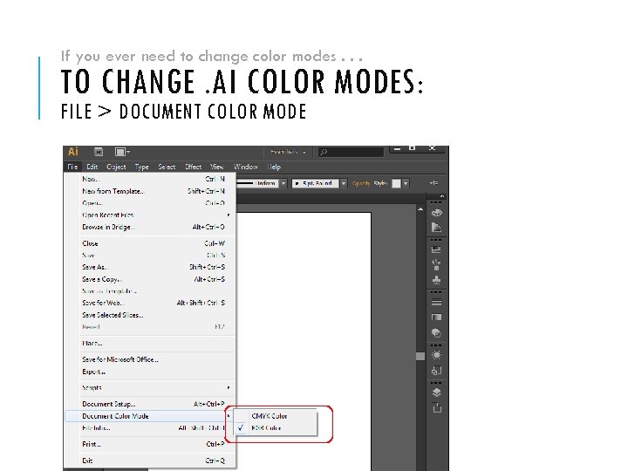Open the Stroke panel icon
This screenshot has height=471, width=628.
(436, 303)
